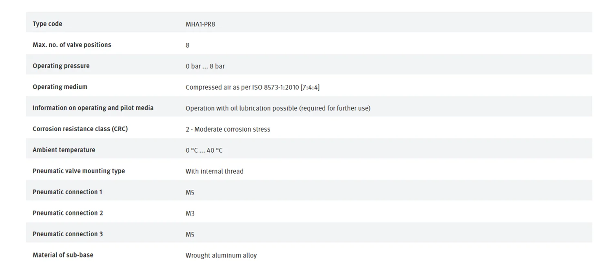This screenshot has width=612, height=277.
Task: Click the M3 value for connection 2
Action: [x=190, y=213]
